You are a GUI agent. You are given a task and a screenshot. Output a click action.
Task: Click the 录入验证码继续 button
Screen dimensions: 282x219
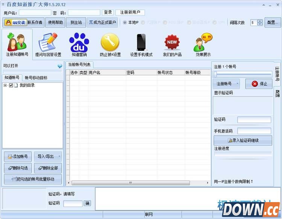(x=243, y=140)
